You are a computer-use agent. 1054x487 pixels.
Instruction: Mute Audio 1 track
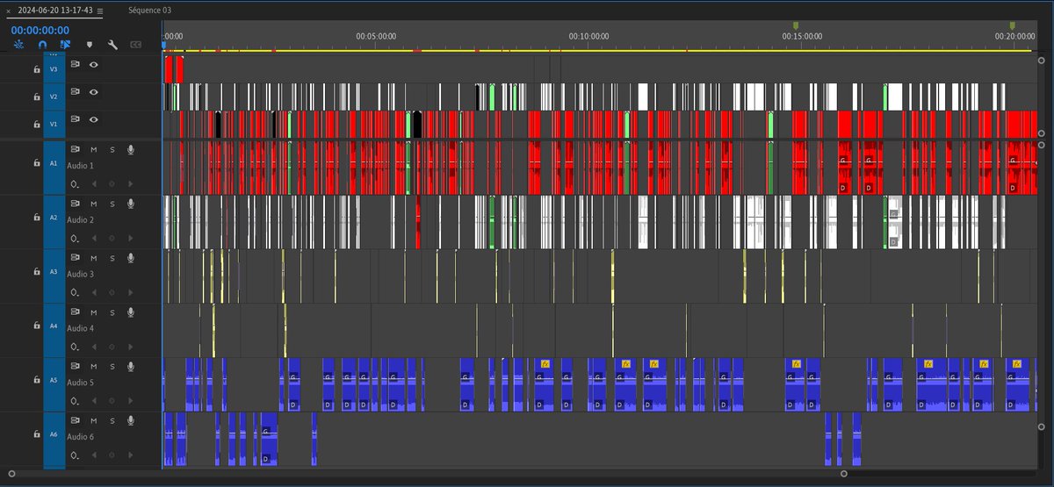click(x=94, y=149)
